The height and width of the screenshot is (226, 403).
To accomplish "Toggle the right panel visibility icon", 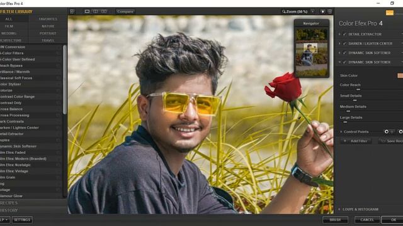I will click(330, 11).
